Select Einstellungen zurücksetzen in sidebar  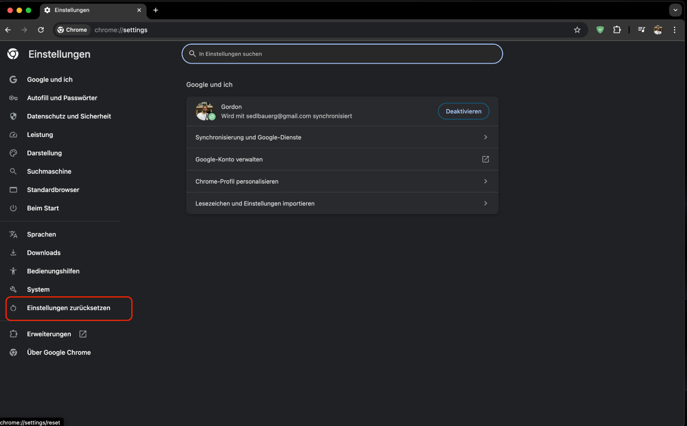(x=68, y=308)
